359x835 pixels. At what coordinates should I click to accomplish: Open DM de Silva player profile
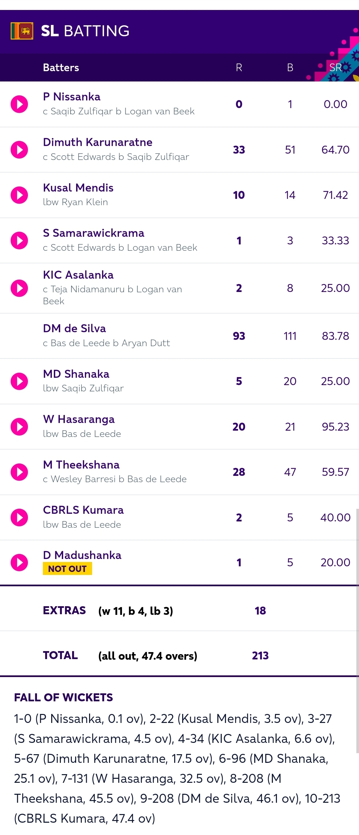tap(74, 328)
